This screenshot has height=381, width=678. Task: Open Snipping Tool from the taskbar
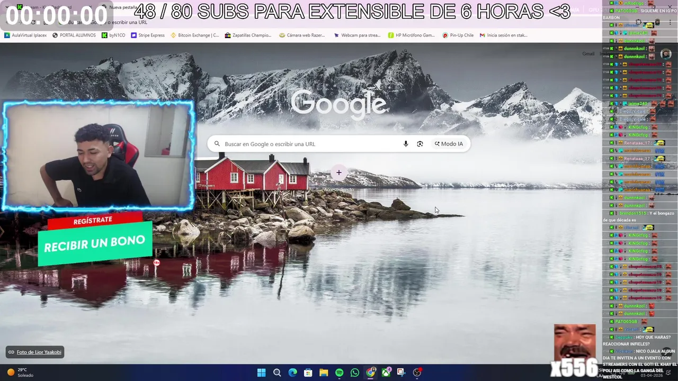401,373
